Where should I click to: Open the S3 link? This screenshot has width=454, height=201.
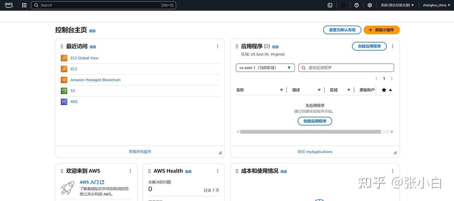73,91
